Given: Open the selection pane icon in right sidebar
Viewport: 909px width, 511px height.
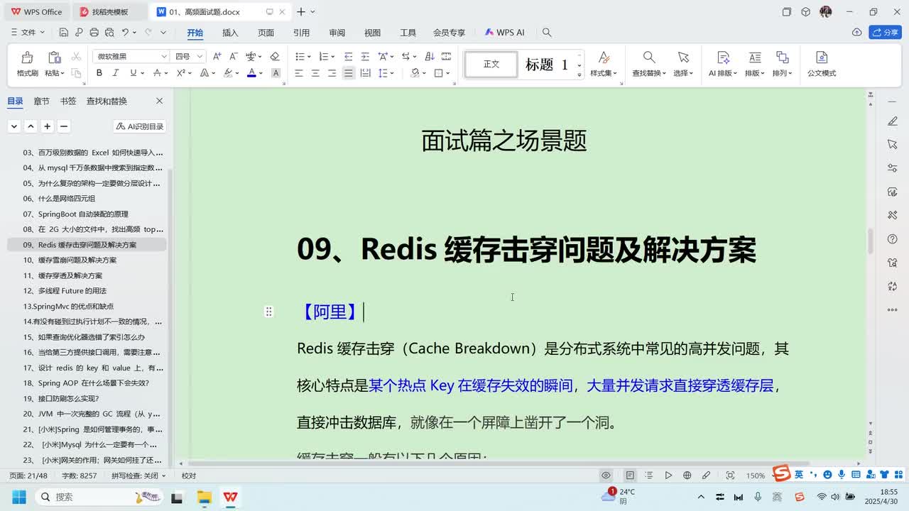Looking at the screenshot, I should [893, 144].
